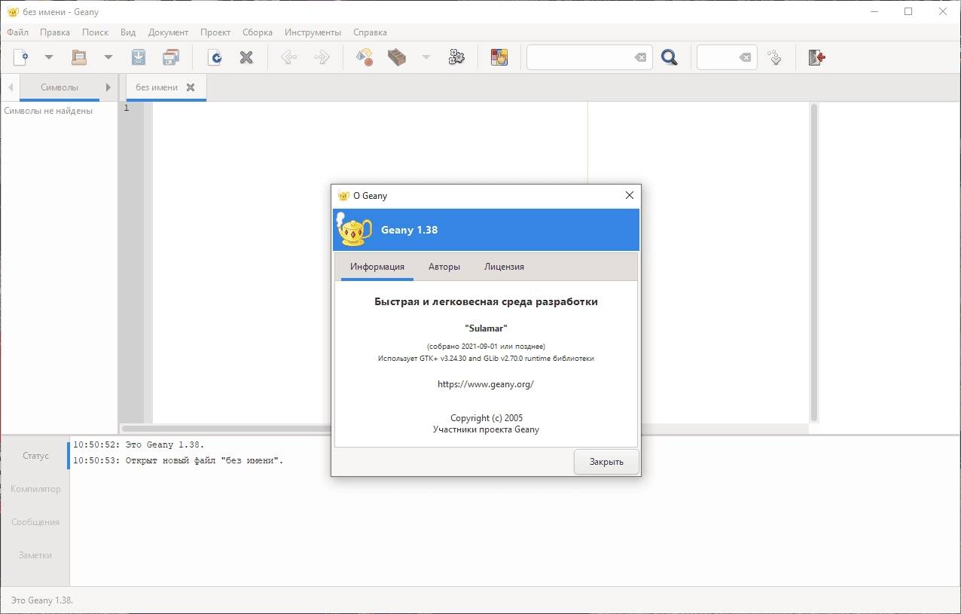Clear the toolbar search field

(x=640, y=57)
